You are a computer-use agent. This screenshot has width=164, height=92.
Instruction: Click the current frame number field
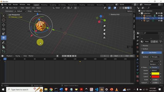pyautogui.click(x=105, y=56)
